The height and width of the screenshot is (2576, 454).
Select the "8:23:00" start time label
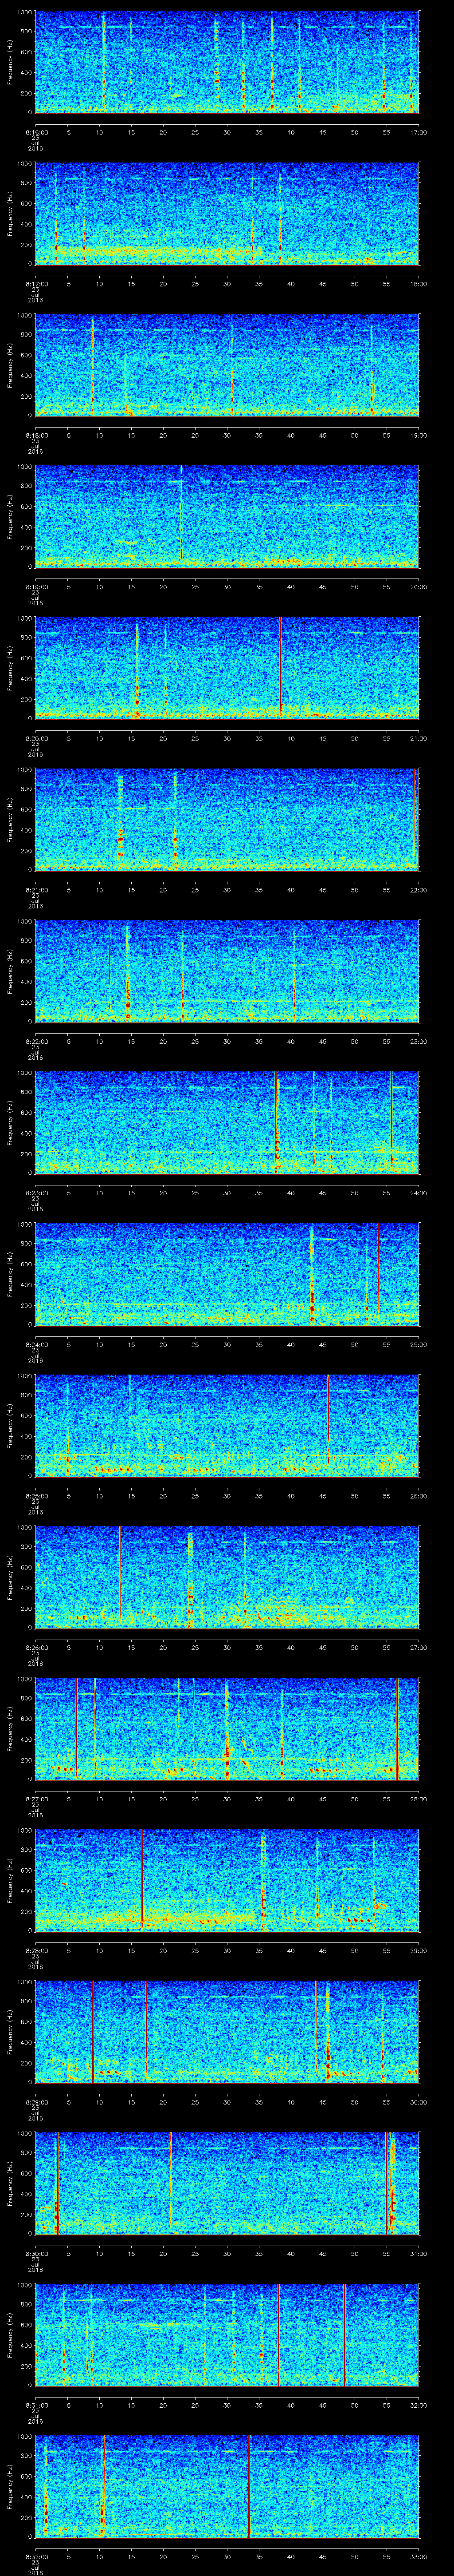pos(36,1193)
